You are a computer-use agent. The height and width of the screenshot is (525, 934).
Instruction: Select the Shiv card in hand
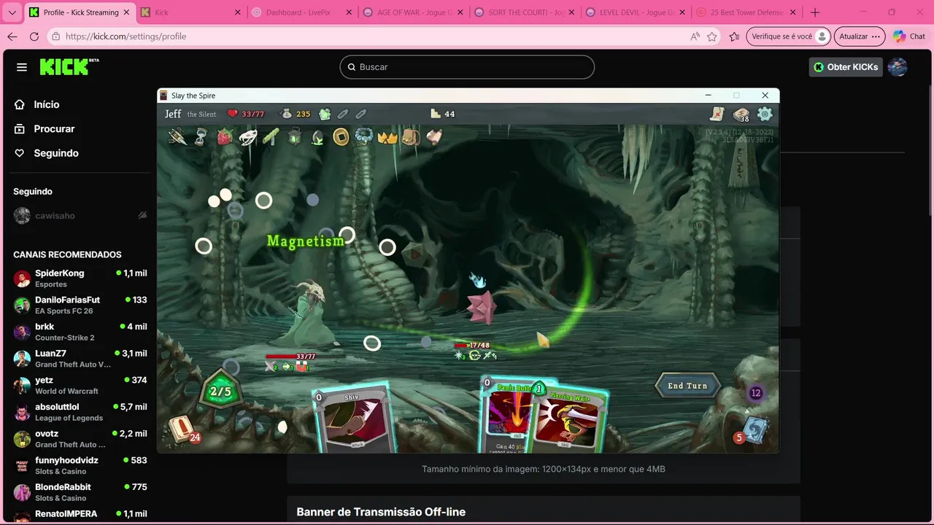click(x=355, y=419)
